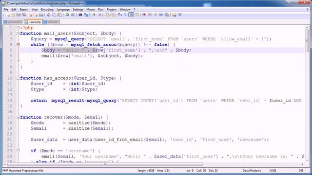Click the plugin folder icon after the macro buttons
312x175 pixels.
tap(175, 15)
